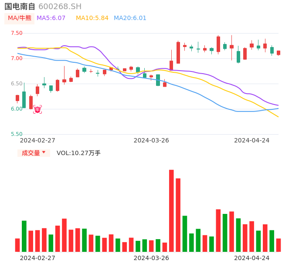Click the 7.50 price axis label

click(17, 33)
